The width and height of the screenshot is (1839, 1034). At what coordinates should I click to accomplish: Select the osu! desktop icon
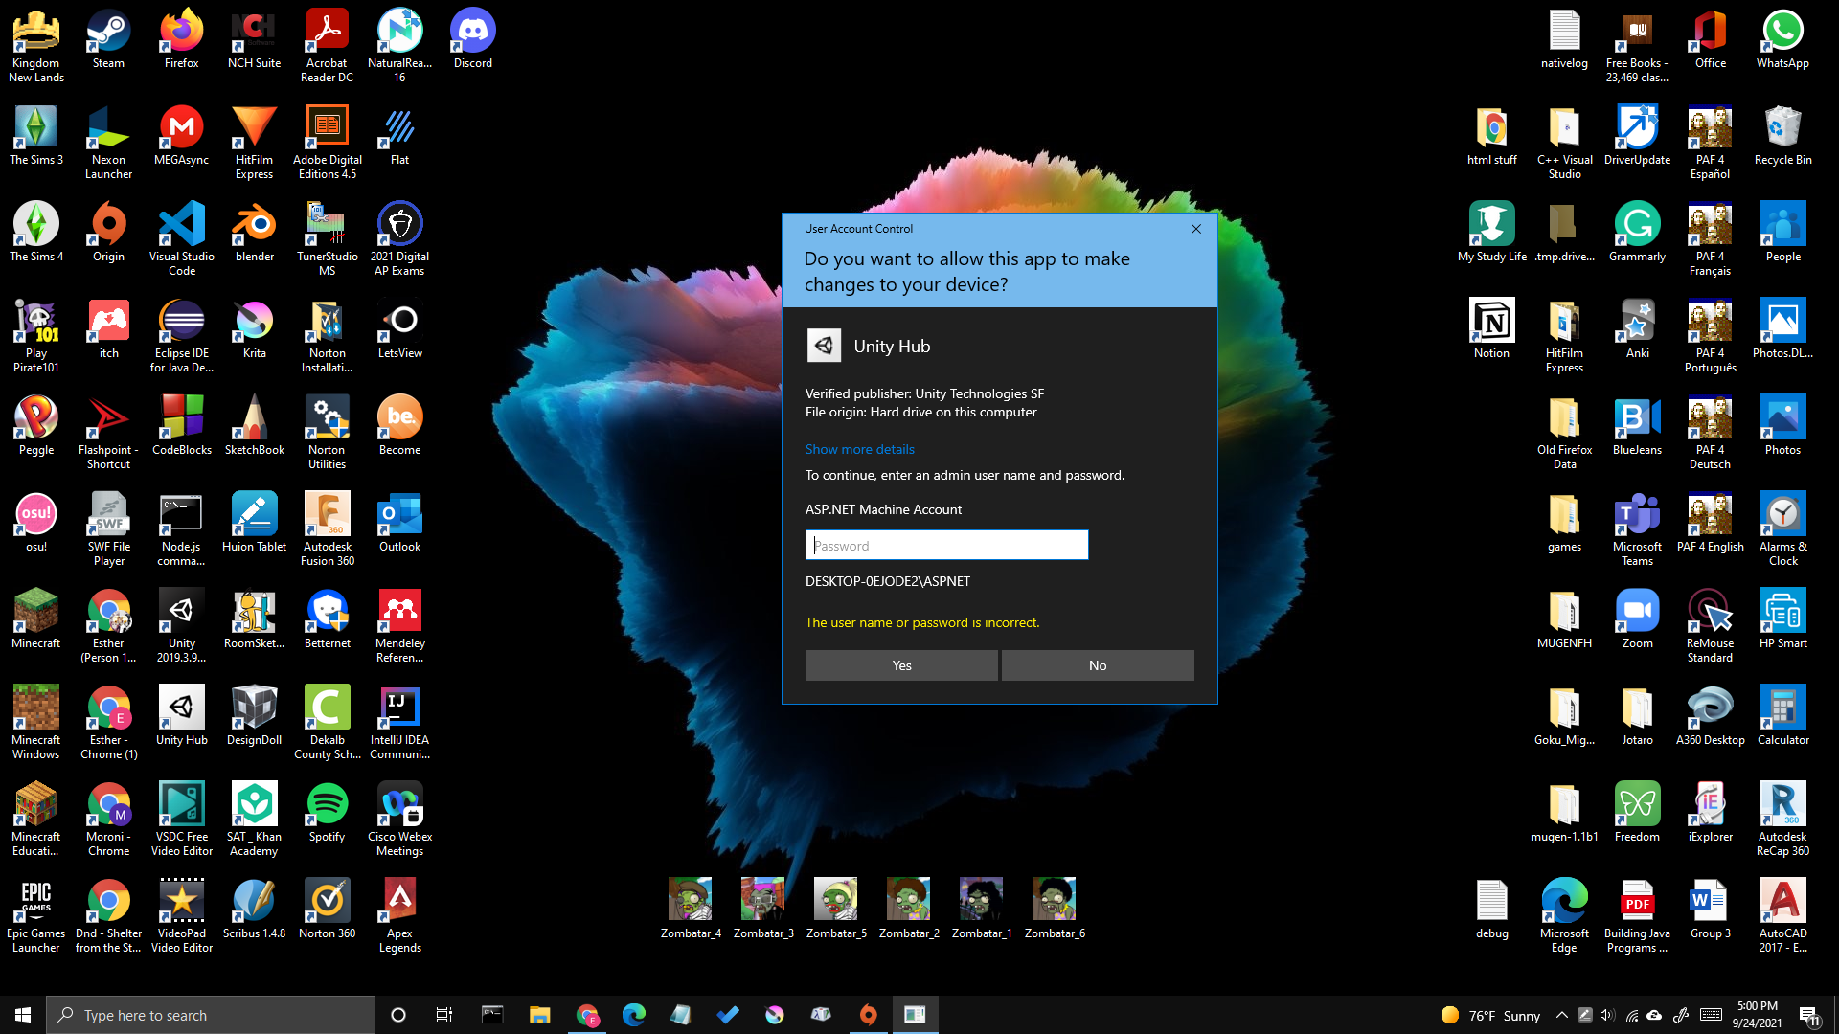pyautogui.click(x=36, y=523)
